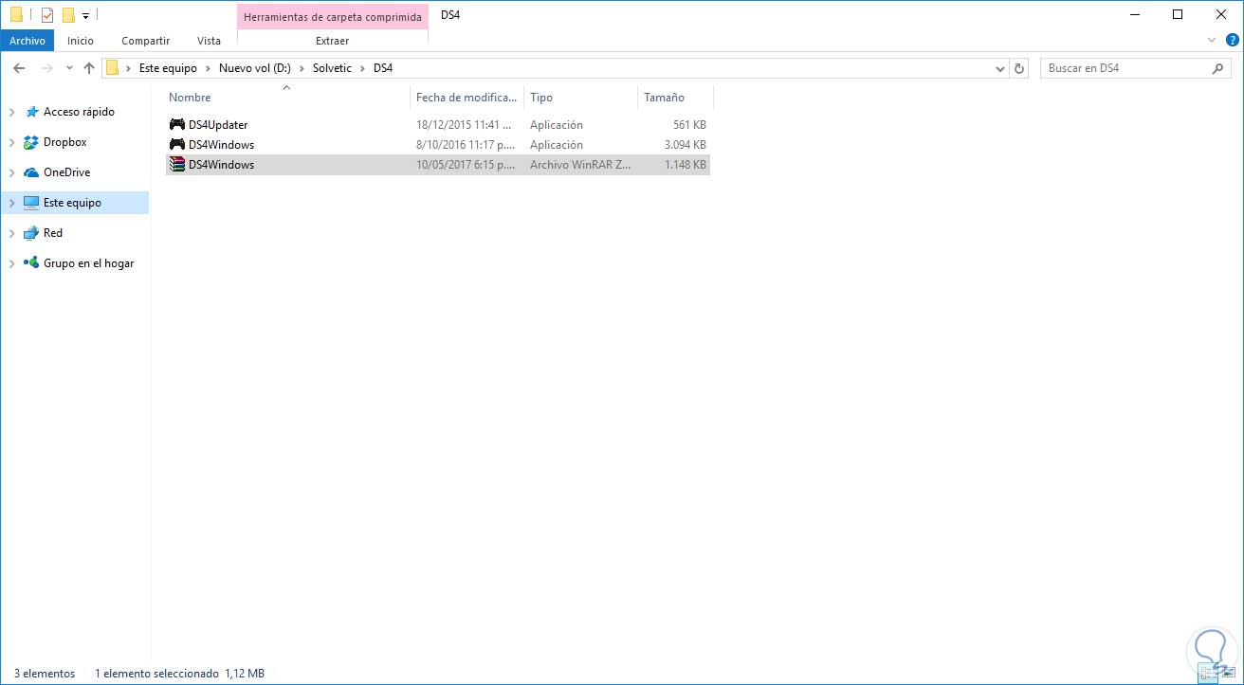Open the quick access toolbar customize dropdown

pyautogui.click(x=85, y=15)
